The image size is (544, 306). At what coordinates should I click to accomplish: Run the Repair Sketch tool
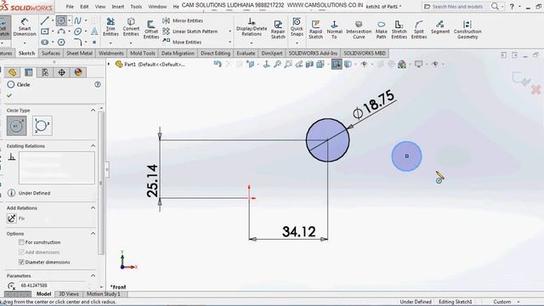278,29
